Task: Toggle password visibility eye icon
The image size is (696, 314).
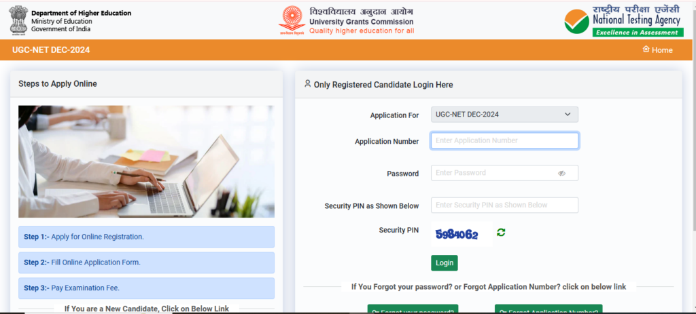Action: click(x=561, y=173)
